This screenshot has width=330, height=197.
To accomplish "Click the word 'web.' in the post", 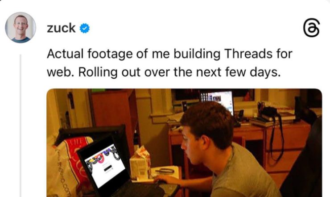I will (x=60, y=72).
